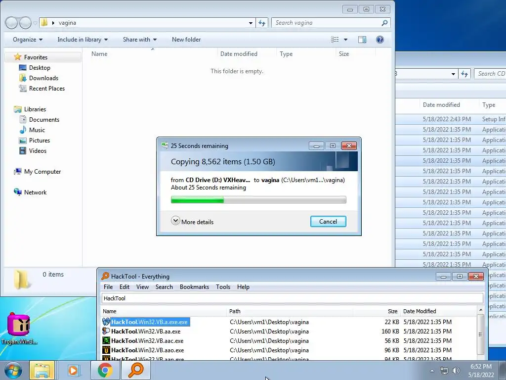The image size is (506, 380).
Task: Open Google Chrome from the taskbar
Action: tap(105, 370)
